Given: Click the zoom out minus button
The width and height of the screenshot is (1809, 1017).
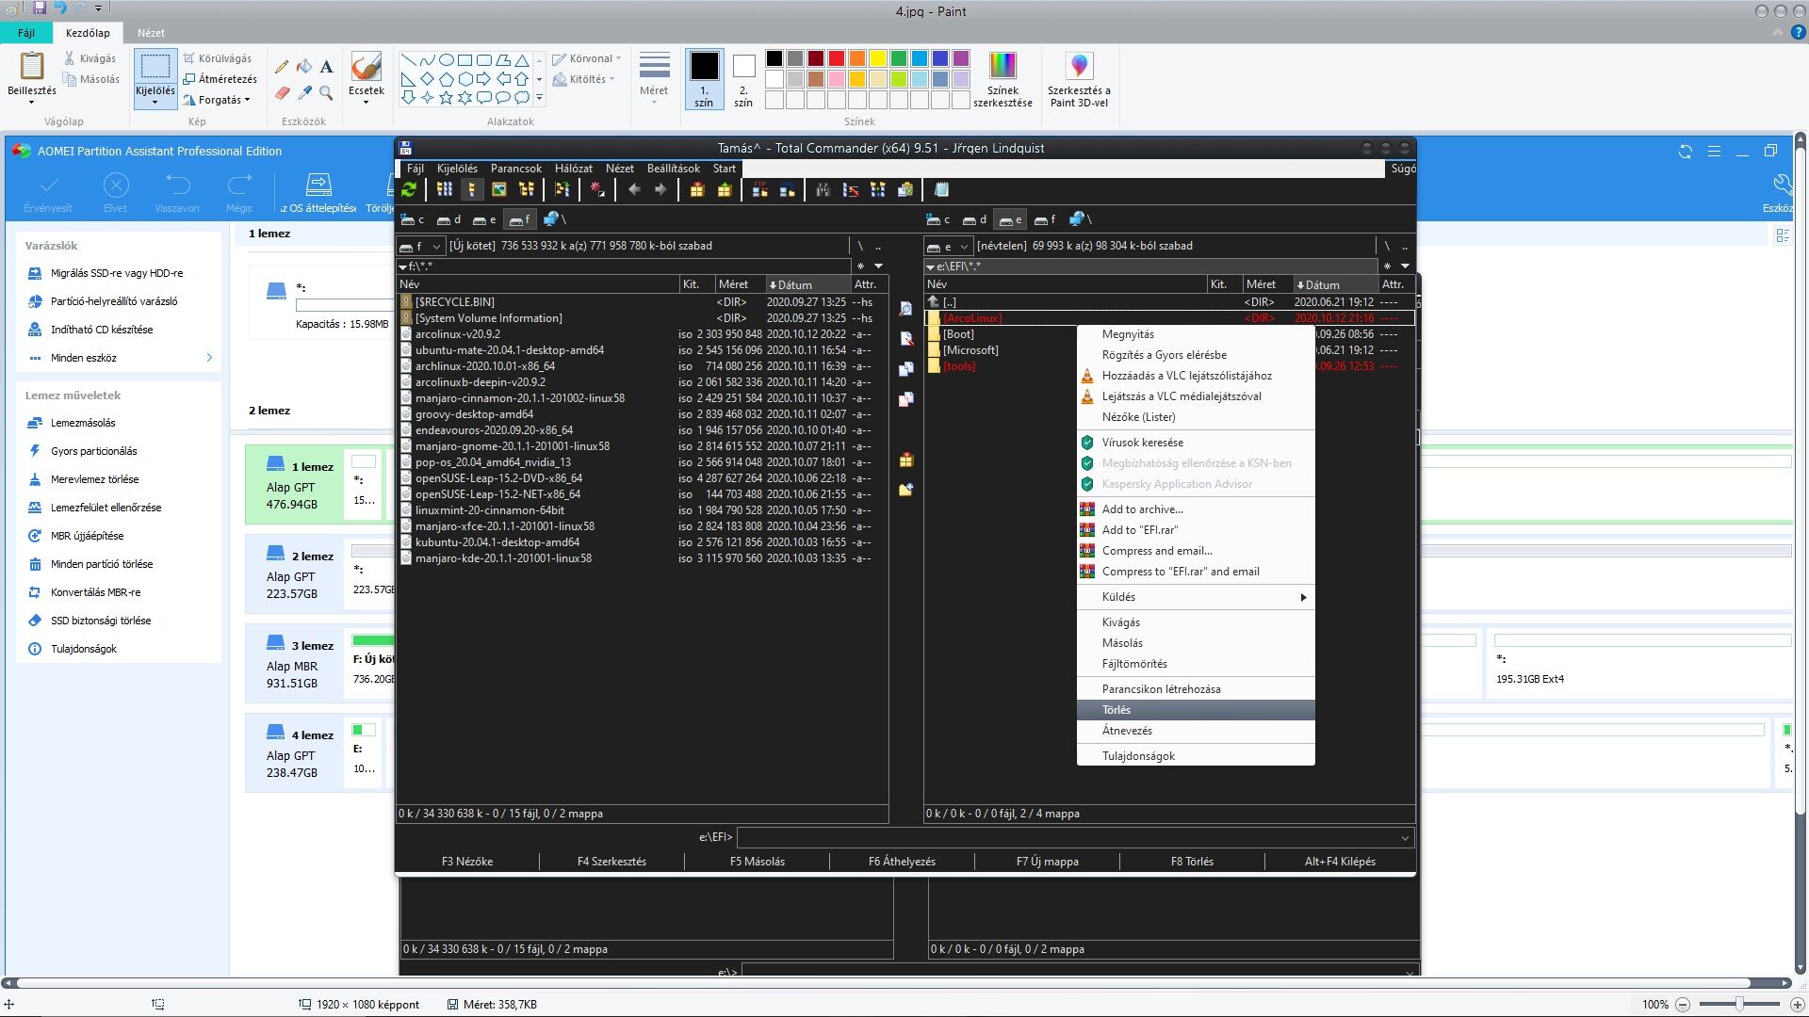Looking at the screenshot, I should [x=1683, y=1005].
